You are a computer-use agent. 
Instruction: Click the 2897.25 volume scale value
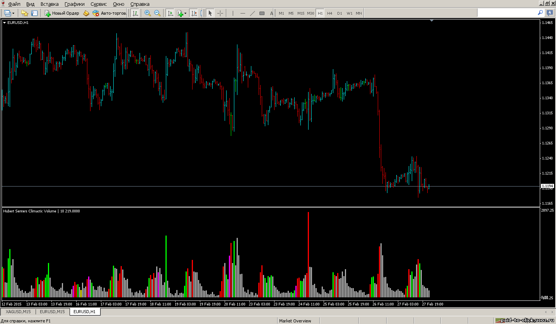[547, 210]
